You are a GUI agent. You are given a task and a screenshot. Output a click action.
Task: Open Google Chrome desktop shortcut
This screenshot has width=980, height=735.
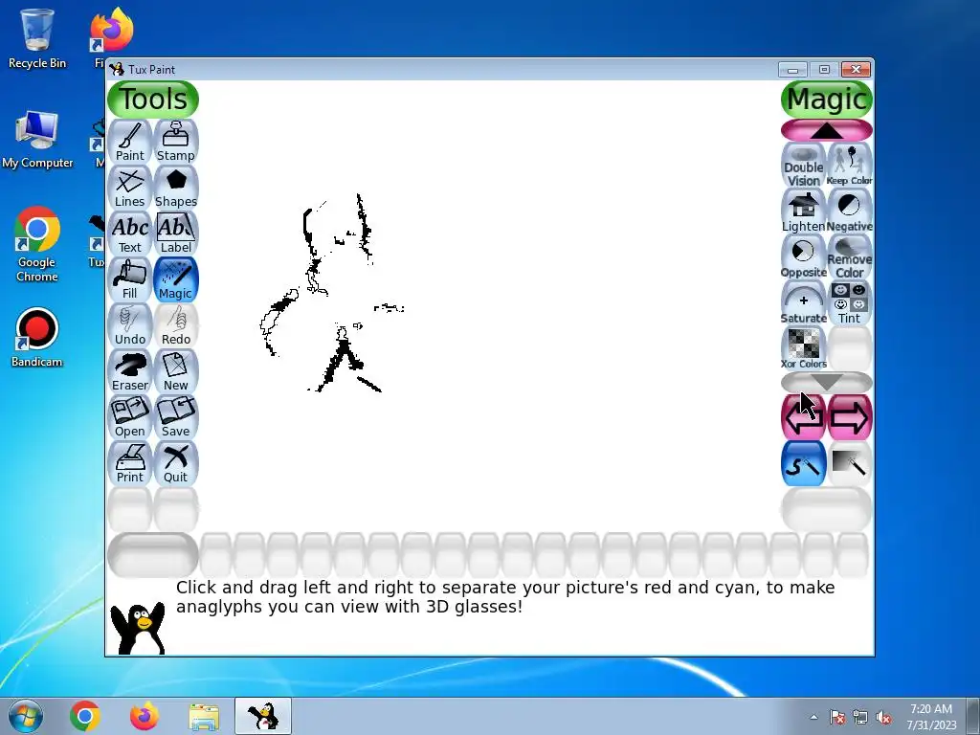coord(37,244)
